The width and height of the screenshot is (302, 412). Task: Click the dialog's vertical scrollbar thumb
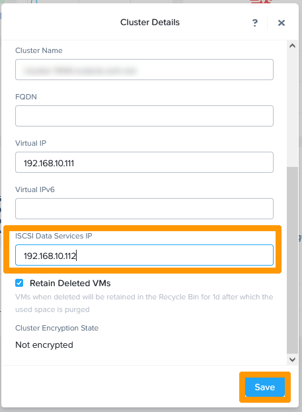(x=292, y=260)
